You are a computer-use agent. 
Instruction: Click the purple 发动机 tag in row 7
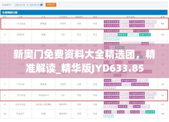108,80
